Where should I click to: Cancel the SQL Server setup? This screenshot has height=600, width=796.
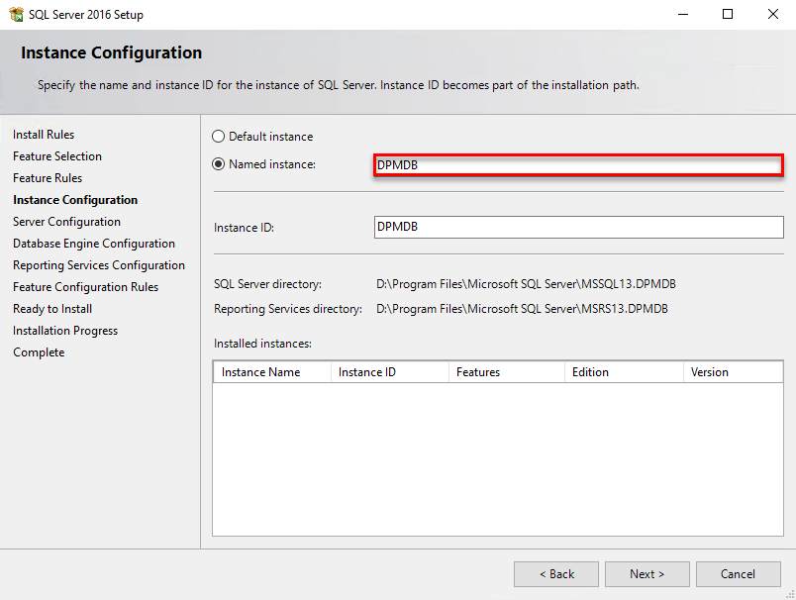point(739,574)
